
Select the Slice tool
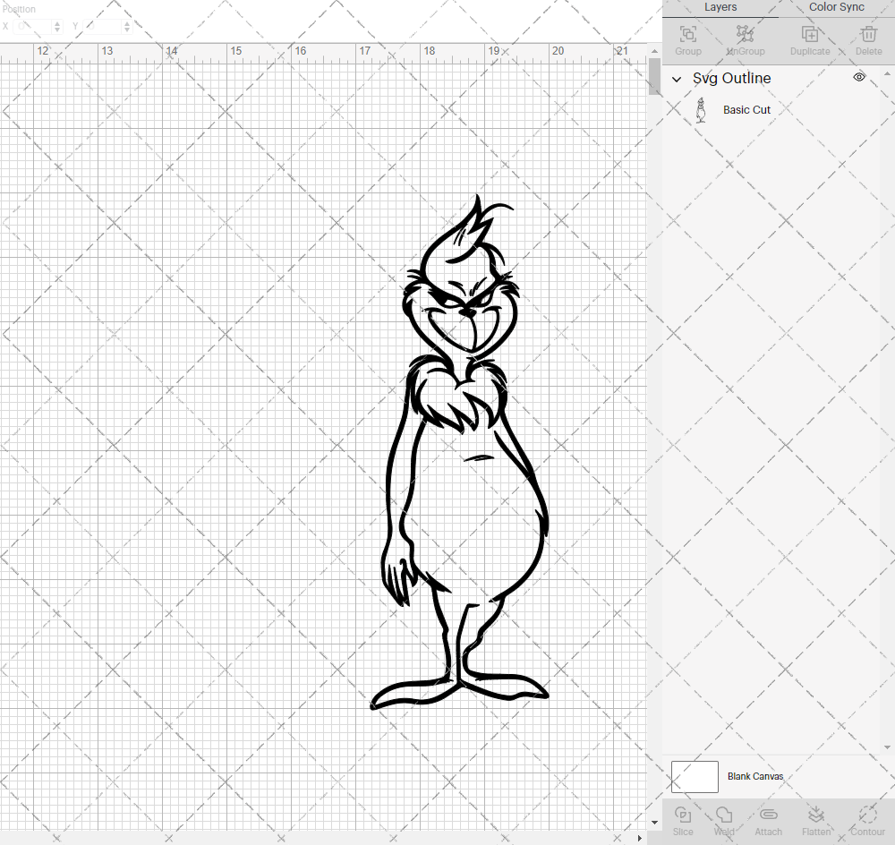pos(683,815)
